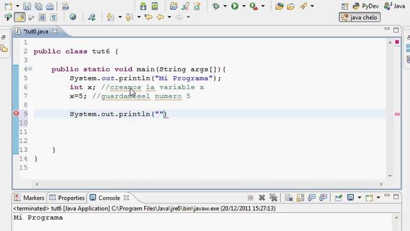Click the Open Type folder icon
Screen dimensions: 410x231
(279, 6)
